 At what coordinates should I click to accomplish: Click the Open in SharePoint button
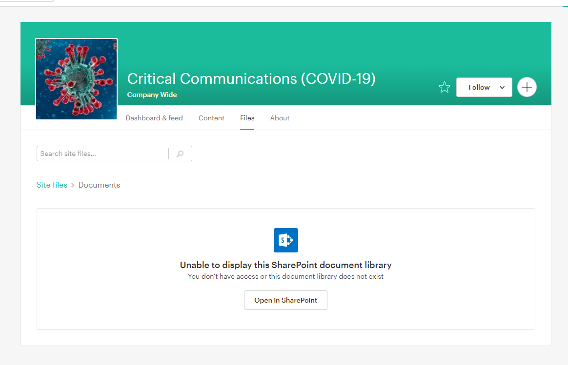point(285,300)
